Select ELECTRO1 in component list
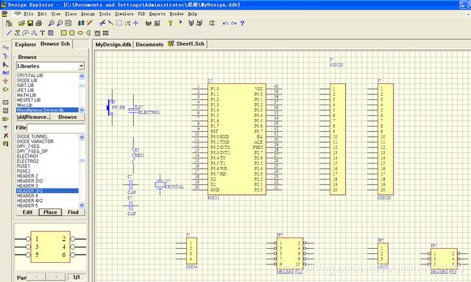The height and width of the screenshot is (282, 471). click(x=28, y=156)
